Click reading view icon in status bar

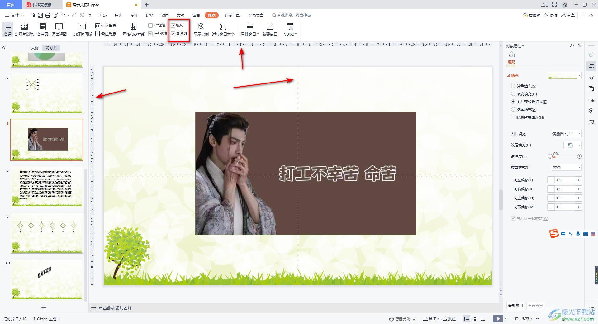483,319
